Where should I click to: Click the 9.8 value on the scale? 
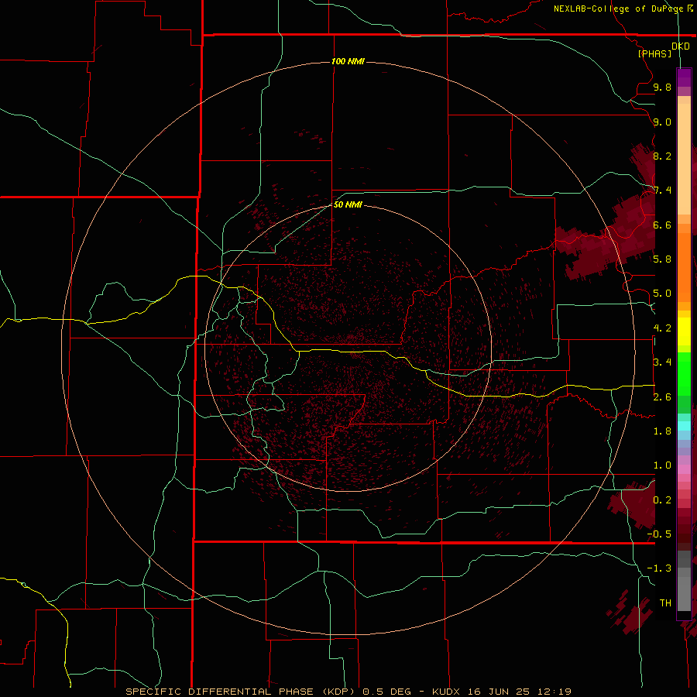[662, 87]
